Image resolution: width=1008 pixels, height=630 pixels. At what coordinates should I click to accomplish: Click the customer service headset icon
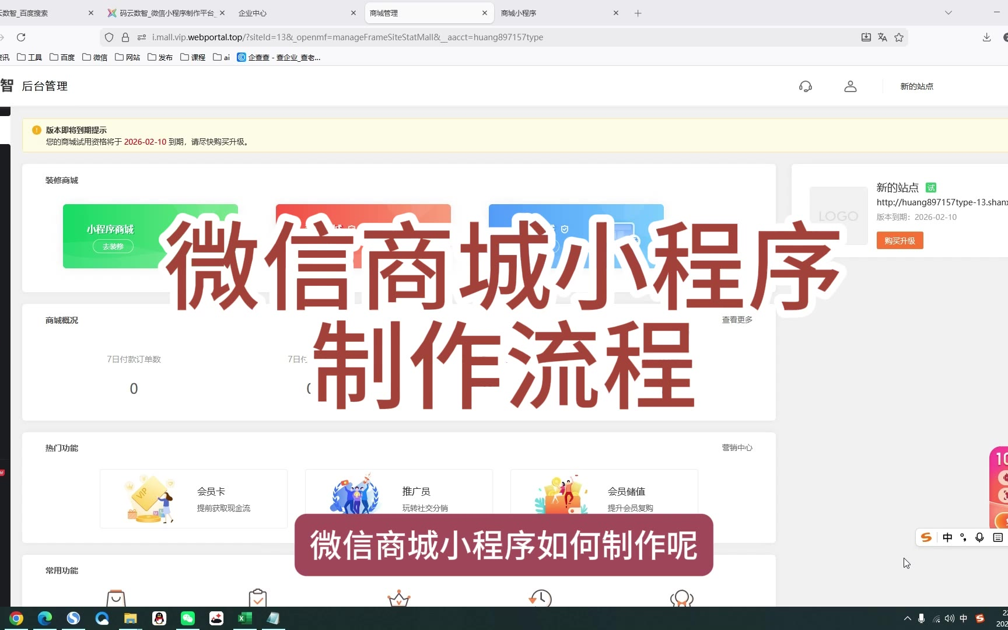[806, 86]
